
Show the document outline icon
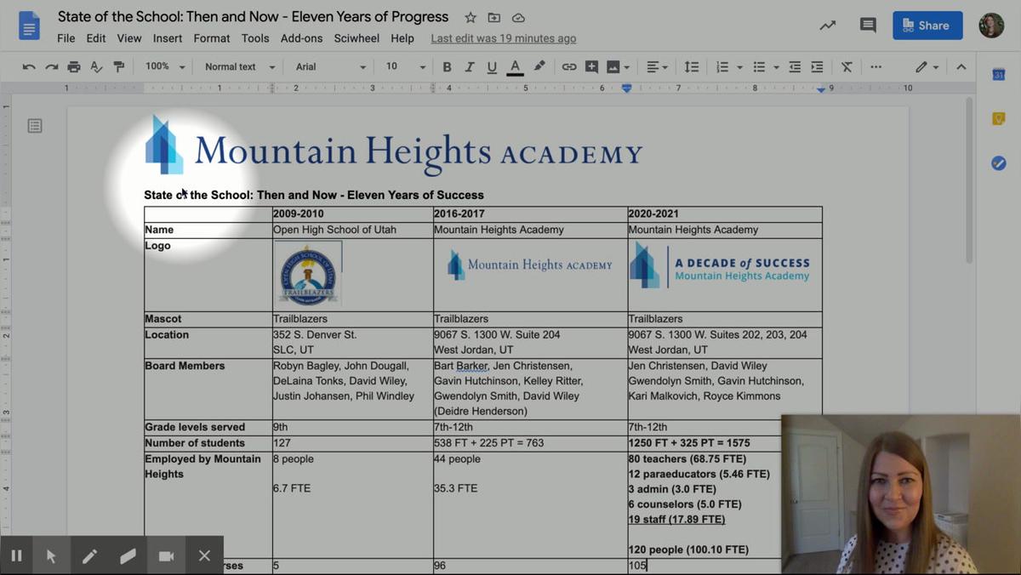point(35,126)
